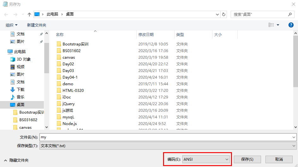Collapse folders with 隐藏文件夹
Viewport: 298px width, 167px height.
click(x=16, y=160)
